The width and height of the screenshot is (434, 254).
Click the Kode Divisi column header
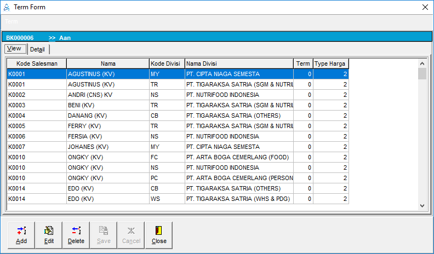coord(167,63)
